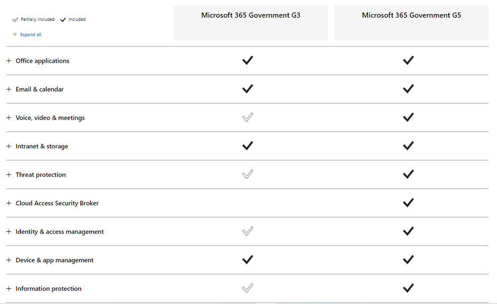Click the G5 checkmark for Device & app management
This screenshot has width=497, height=304.
coord(408,259)
